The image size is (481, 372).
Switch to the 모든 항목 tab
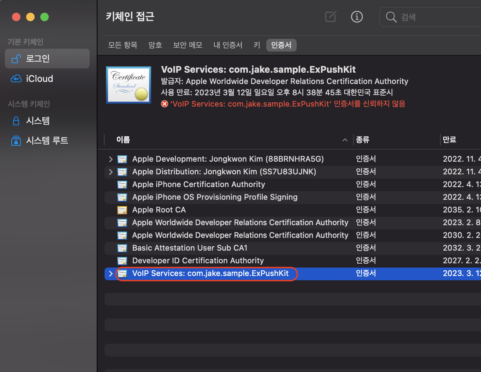[x=123, y=45]
